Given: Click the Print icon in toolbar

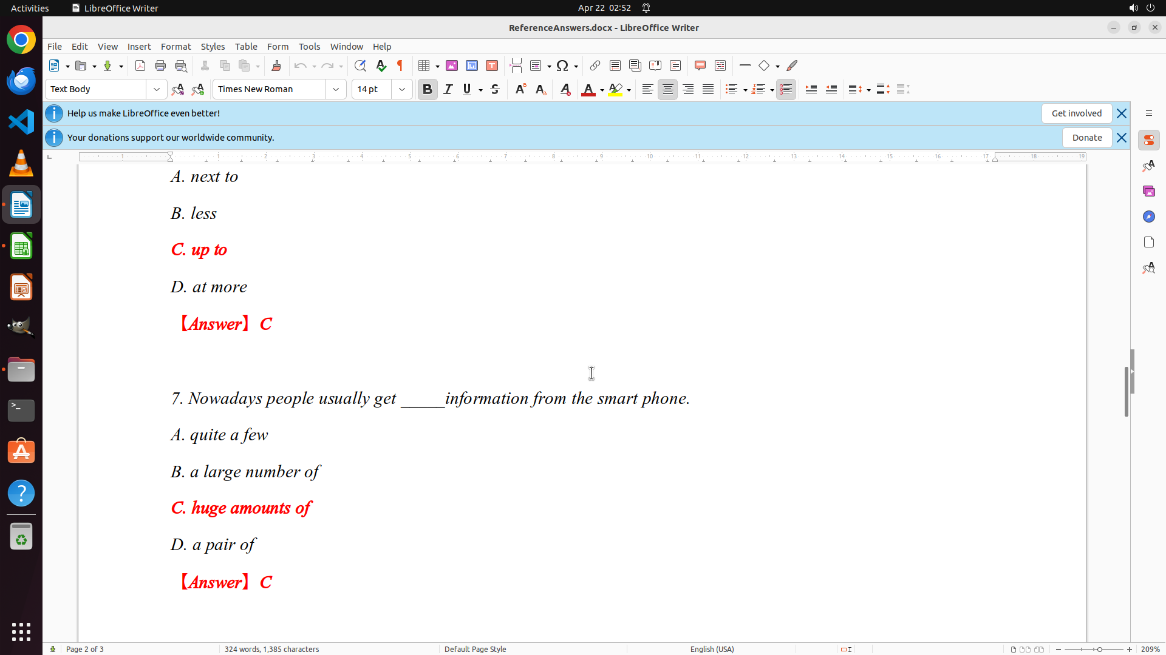Looking at the screenshot, I should pos(160,65).
